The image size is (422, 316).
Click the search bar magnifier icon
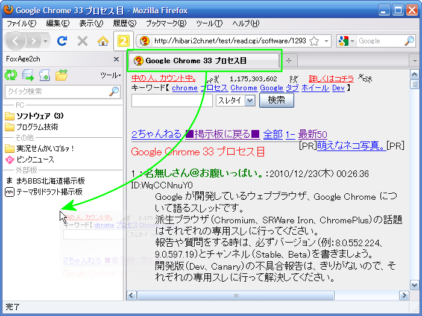[409, 41]
